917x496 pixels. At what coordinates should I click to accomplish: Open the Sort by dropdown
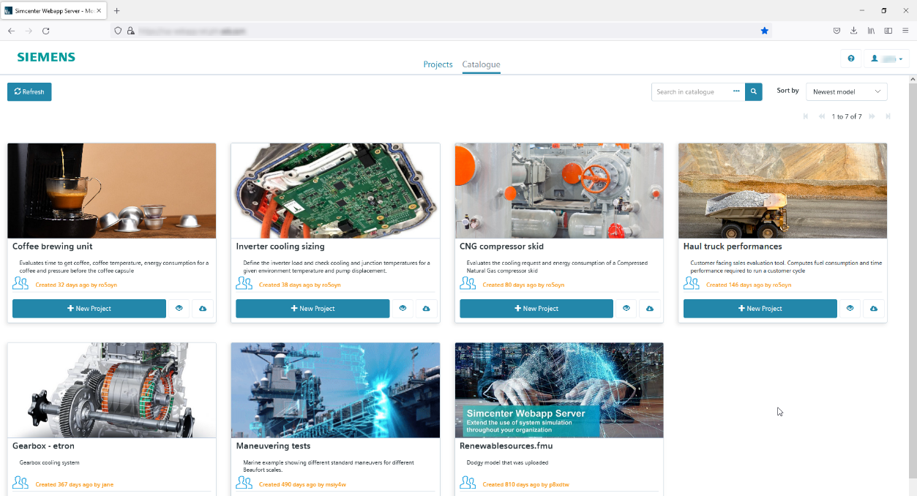click(x=847, y=91)
